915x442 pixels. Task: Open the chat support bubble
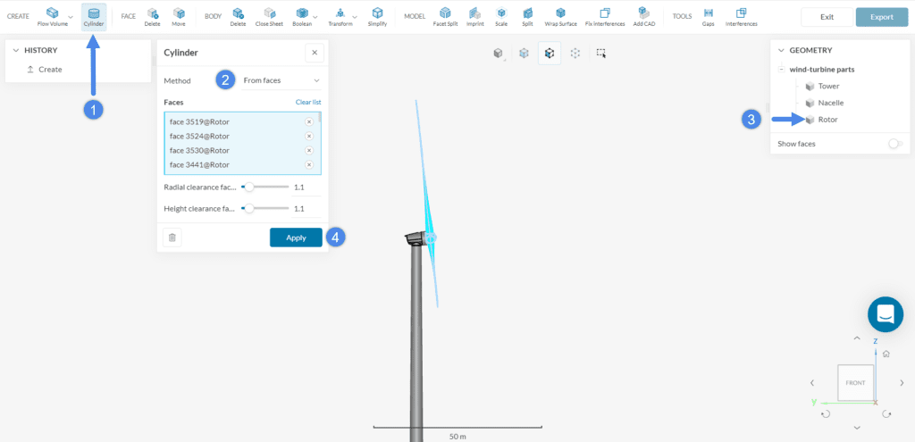point(886,314)
